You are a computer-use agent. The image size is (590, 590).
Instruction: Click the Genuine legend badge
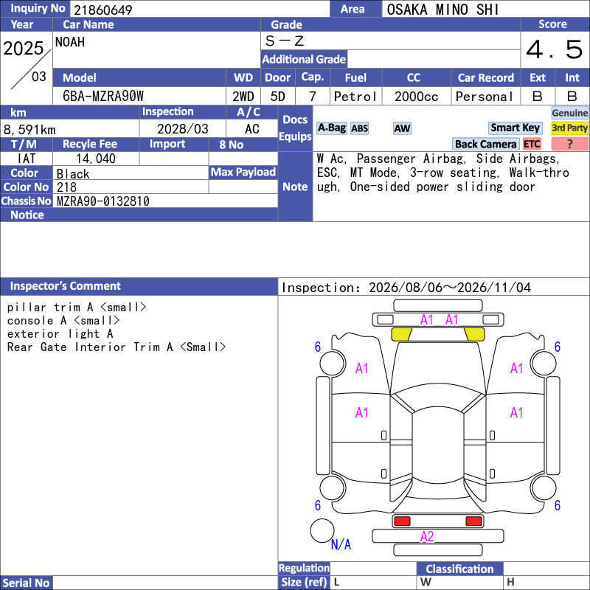[x=569, y=113]
